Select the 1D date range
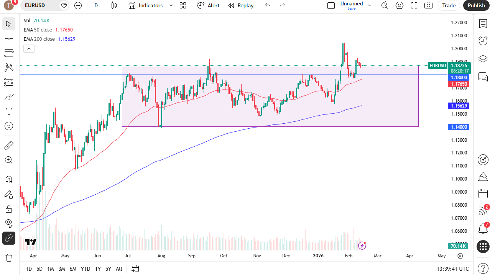This screenshot has width=490, height=275. (29, 269)
